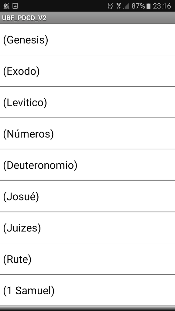This screenshot has height=311, width=175.
Task: Tap the image notification icon
Action: (x=15, y=6)
